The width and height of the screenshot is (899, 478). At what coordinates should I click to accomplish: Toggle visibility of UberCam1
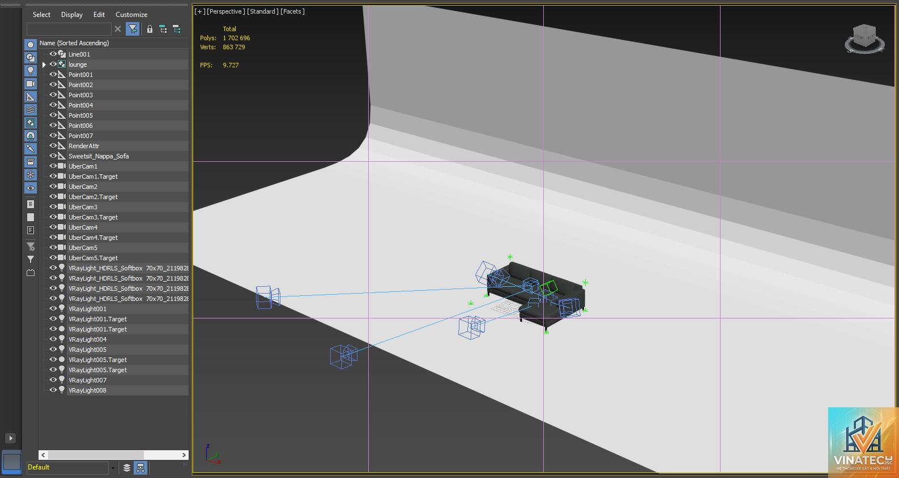click(x=53, y=166)
